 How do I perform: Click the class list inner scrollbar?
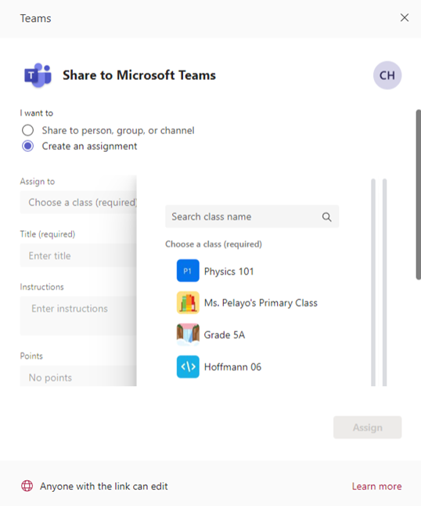pos(373,282)
